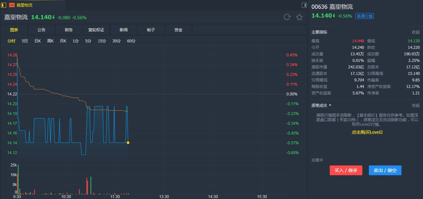Open the 图表 tab

[14, 30]
